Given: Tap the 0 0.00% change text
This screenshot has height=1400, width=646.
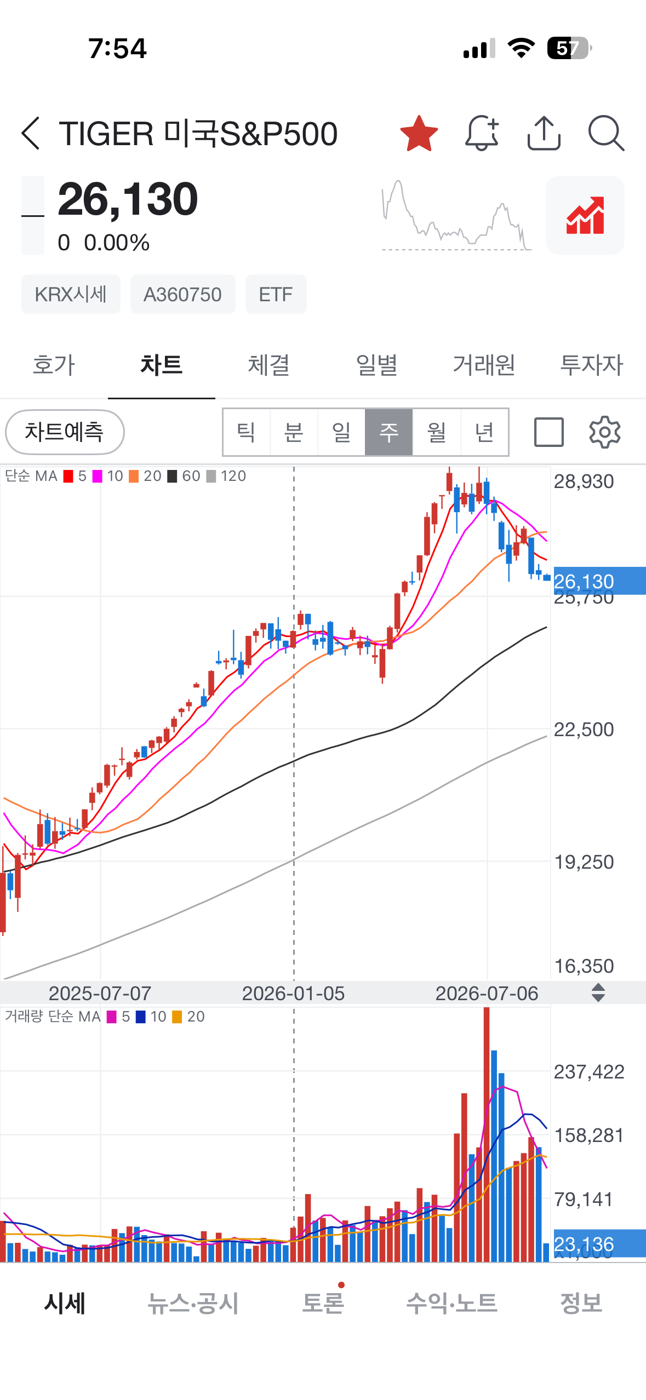Looking at the screenshot, I should click(104, 243).
